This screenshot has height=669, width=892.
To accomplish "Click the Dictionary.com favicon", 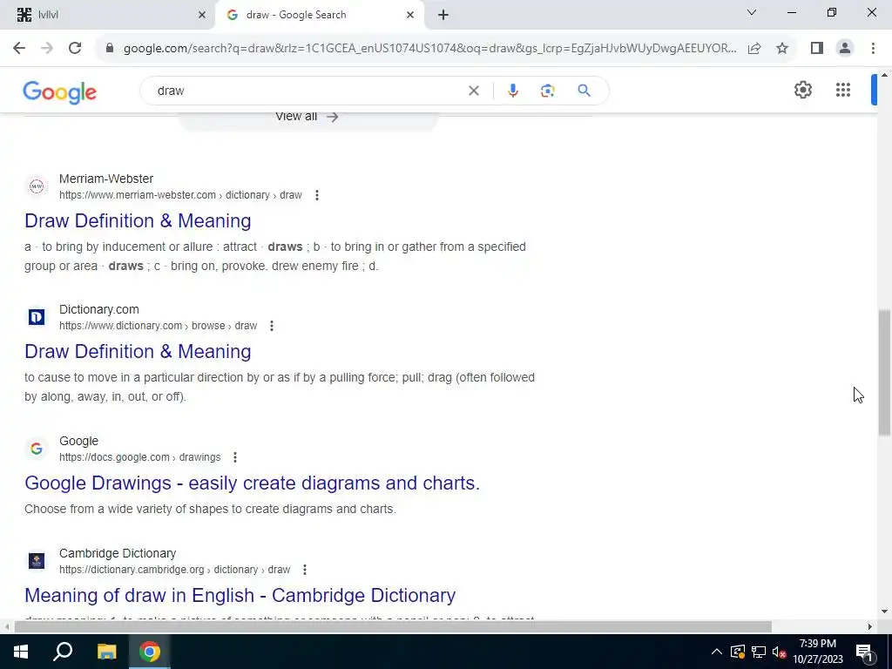I will coord(37,317).
